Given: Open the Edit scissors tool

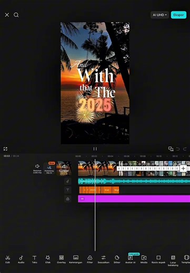Looking at the screenshot, I should (x=7, y=259).
